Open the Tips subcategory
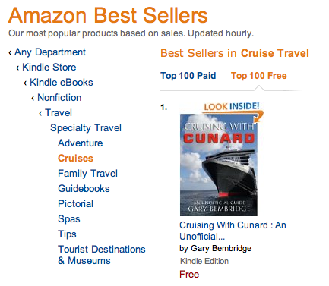 click(67, 234)
